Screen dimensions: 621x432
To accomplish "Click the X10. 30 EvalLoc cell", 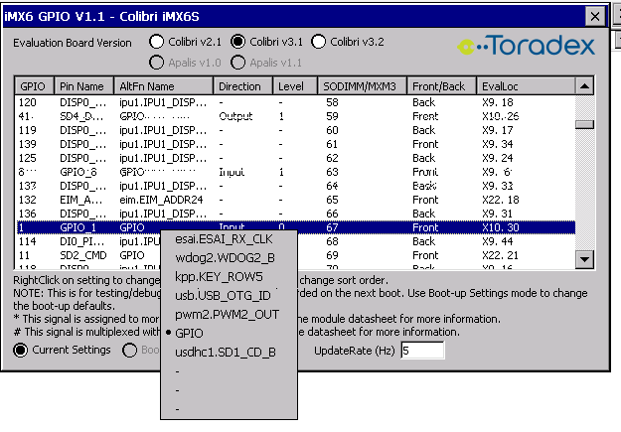I will coord(500,227).
